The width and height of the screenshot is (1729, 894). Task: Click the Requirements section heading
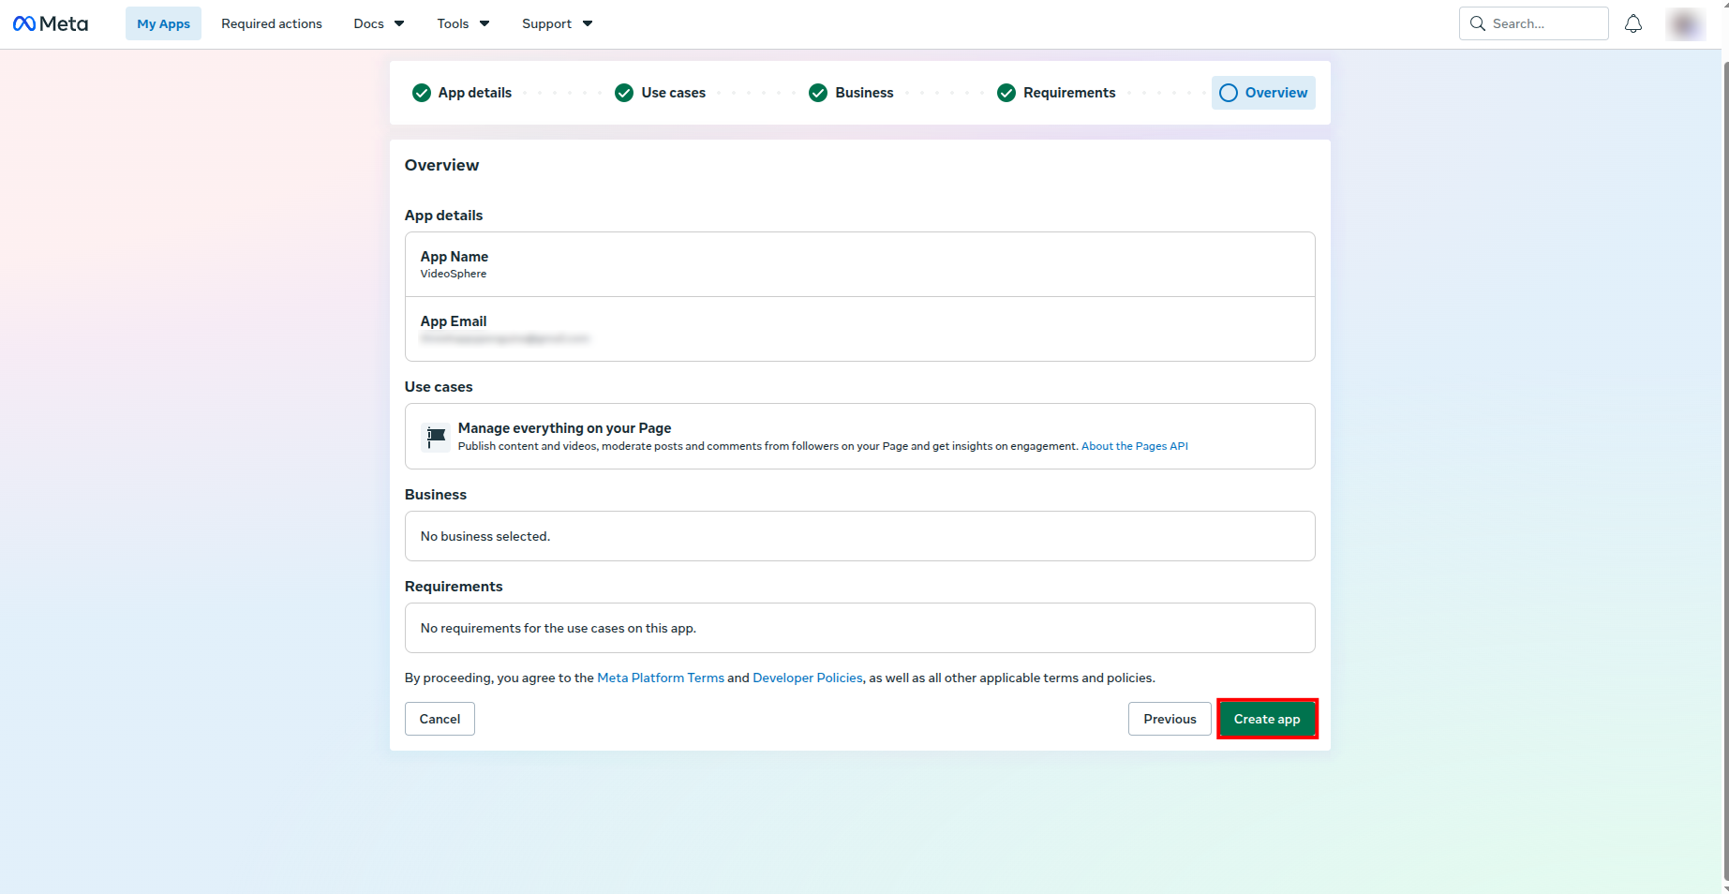click(454, 587)
